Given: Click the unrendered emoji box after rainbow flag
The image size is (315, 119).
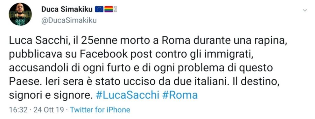Looking at the screenshot, I should pos(115,9).
